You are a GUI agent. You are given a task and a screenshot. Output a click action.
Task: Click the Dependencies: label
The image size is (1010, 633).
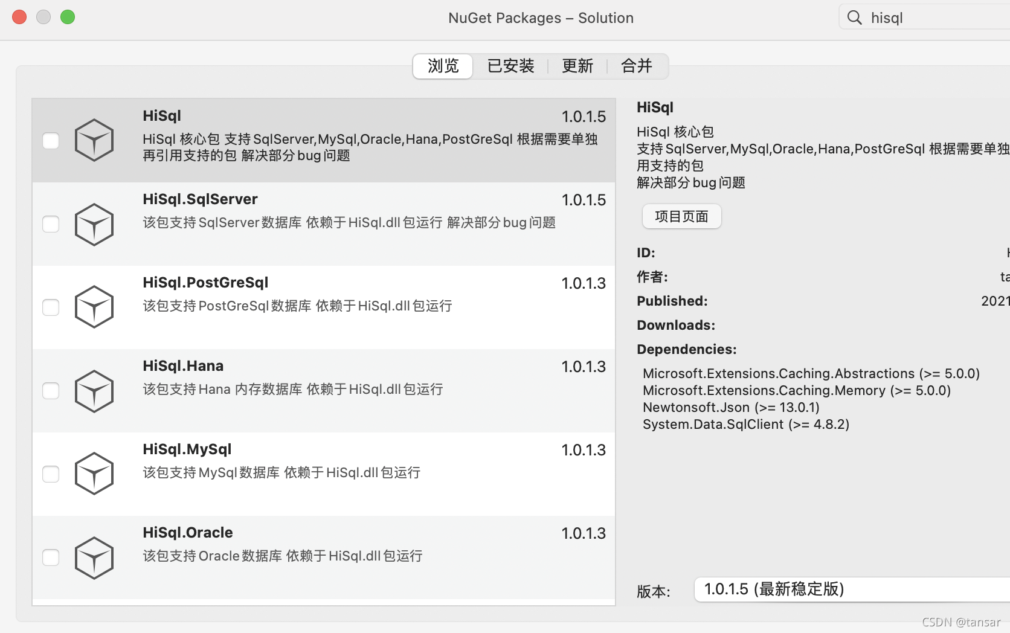point(687,349)
